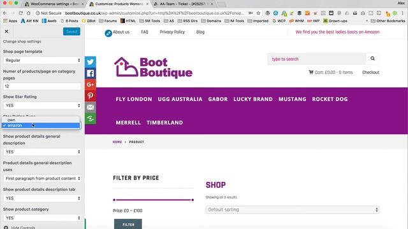Click Hide Controls at the panel bottom
This screenshot has width=408, height=229.
click(20, 228)
